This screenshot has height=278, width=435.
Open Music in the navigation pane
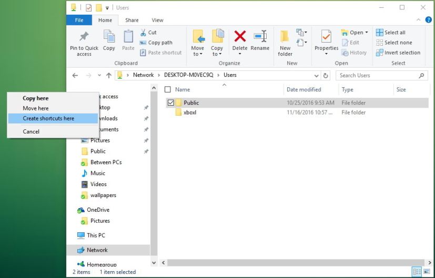pyautogui.click(x=98, y=173)
